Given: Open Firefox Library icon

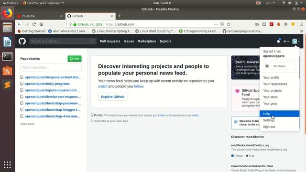Looking at the screenshot, I should tap(257, 24).
